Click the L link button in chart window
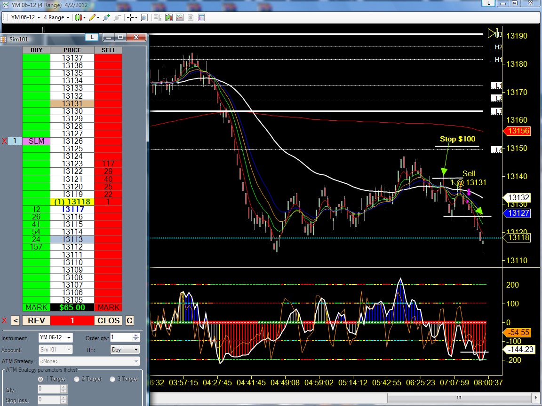The image size is (542, 406). click(x=488, y=3)
